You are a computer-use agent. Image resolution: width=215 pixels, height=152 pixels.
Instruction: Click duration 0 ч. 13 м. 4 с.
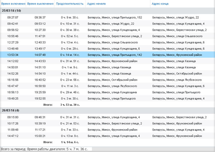[70, 42]
